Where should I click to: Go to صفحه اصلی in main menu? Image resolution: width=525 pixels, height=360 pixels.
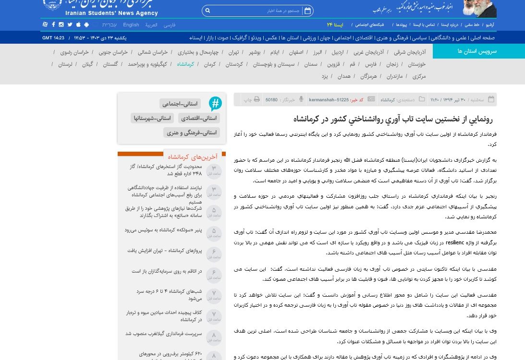click(482, 38)
